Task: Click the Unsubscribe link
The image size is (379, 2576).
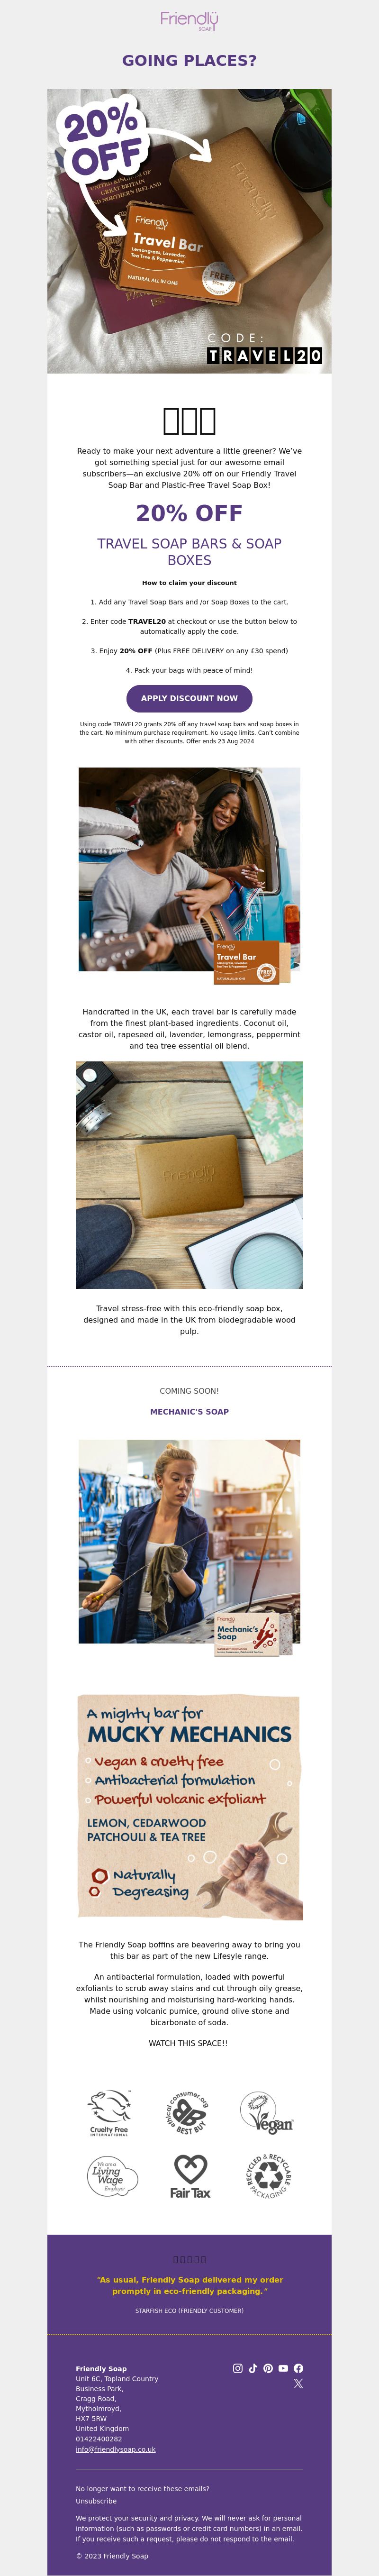Action: 96,2500
